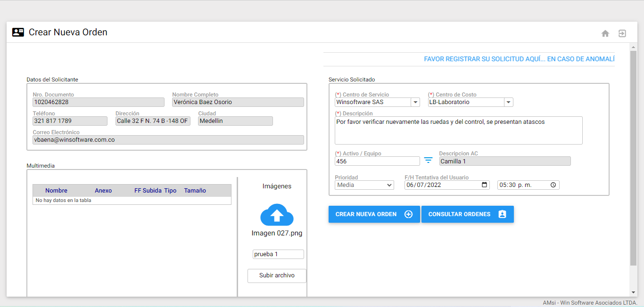Sort by Nombre column header
The width and height of the screenshot is (644, 307).
(56, 191)
